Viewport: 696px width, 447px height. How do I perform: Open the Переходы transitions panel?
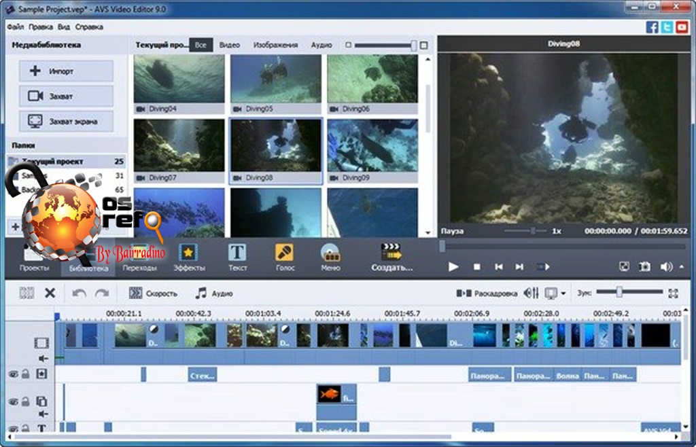point(140,257)
